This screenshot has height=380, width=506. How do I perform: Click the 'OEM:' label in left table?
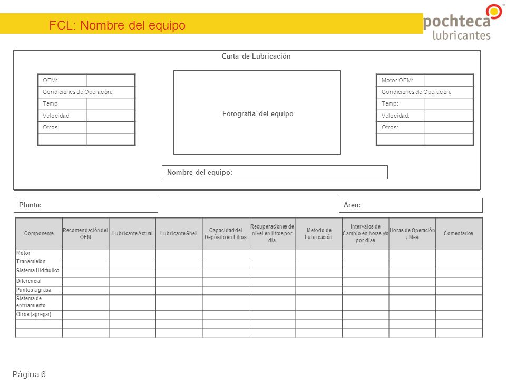point(50,80)
